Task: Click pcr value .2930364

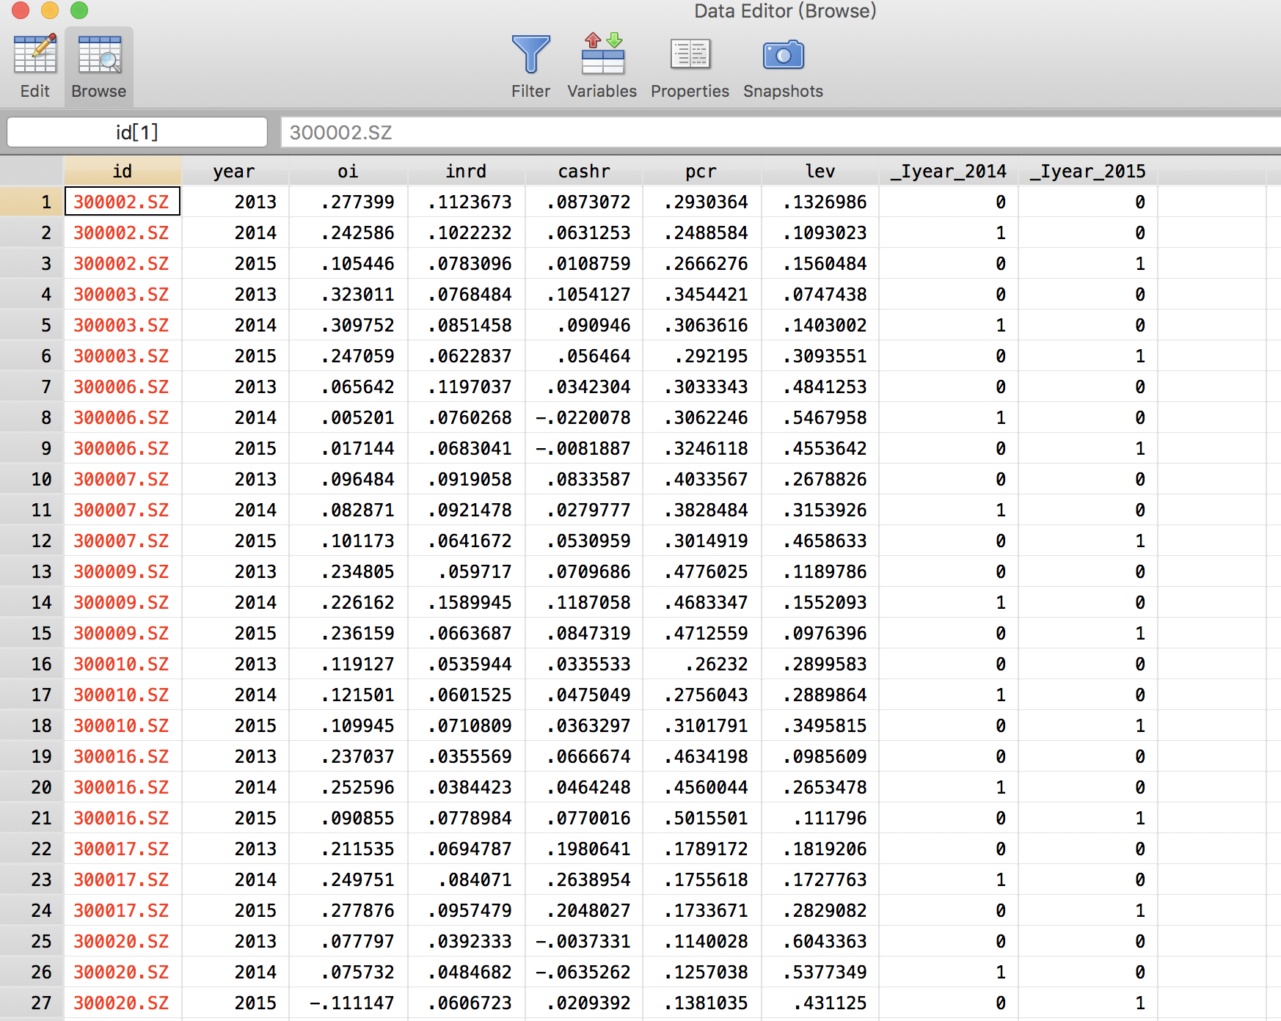Action: click(706, 202)
